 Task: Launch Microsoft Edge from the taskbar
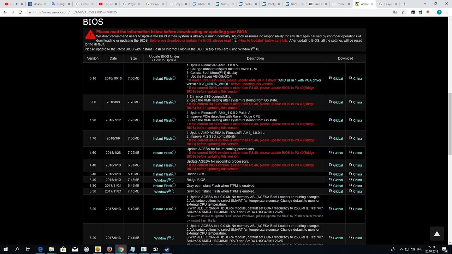click(x=40, y=249)
